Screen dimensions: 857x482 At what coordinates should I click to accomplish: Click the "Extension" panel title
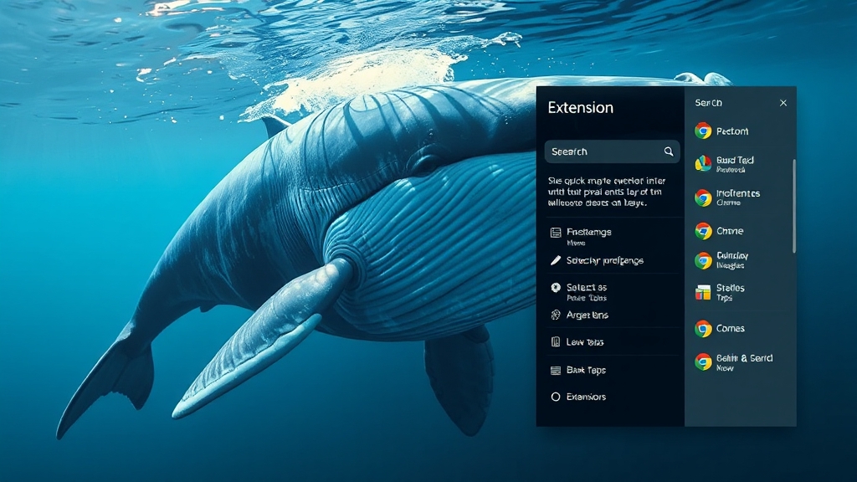pos(580,108)
